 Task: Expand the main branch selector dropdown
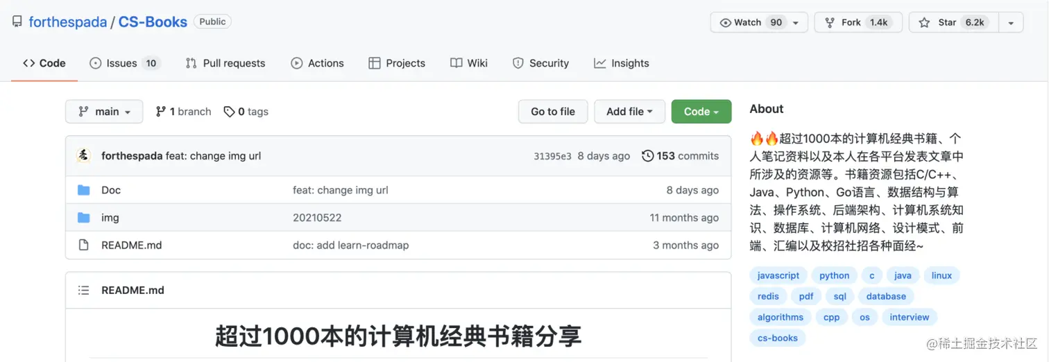104,112
